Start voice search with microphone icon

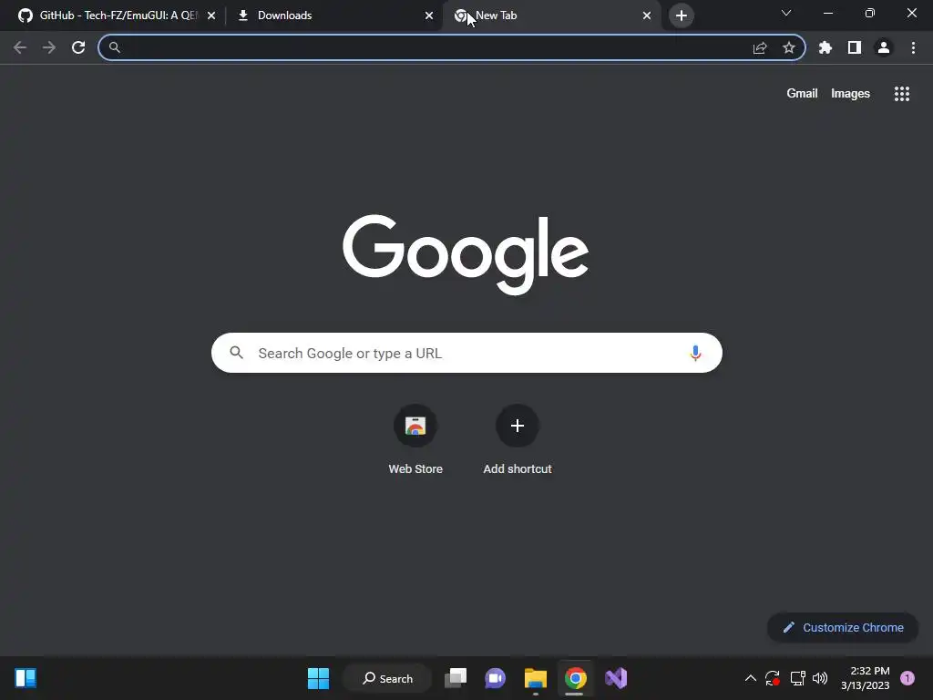695,353
